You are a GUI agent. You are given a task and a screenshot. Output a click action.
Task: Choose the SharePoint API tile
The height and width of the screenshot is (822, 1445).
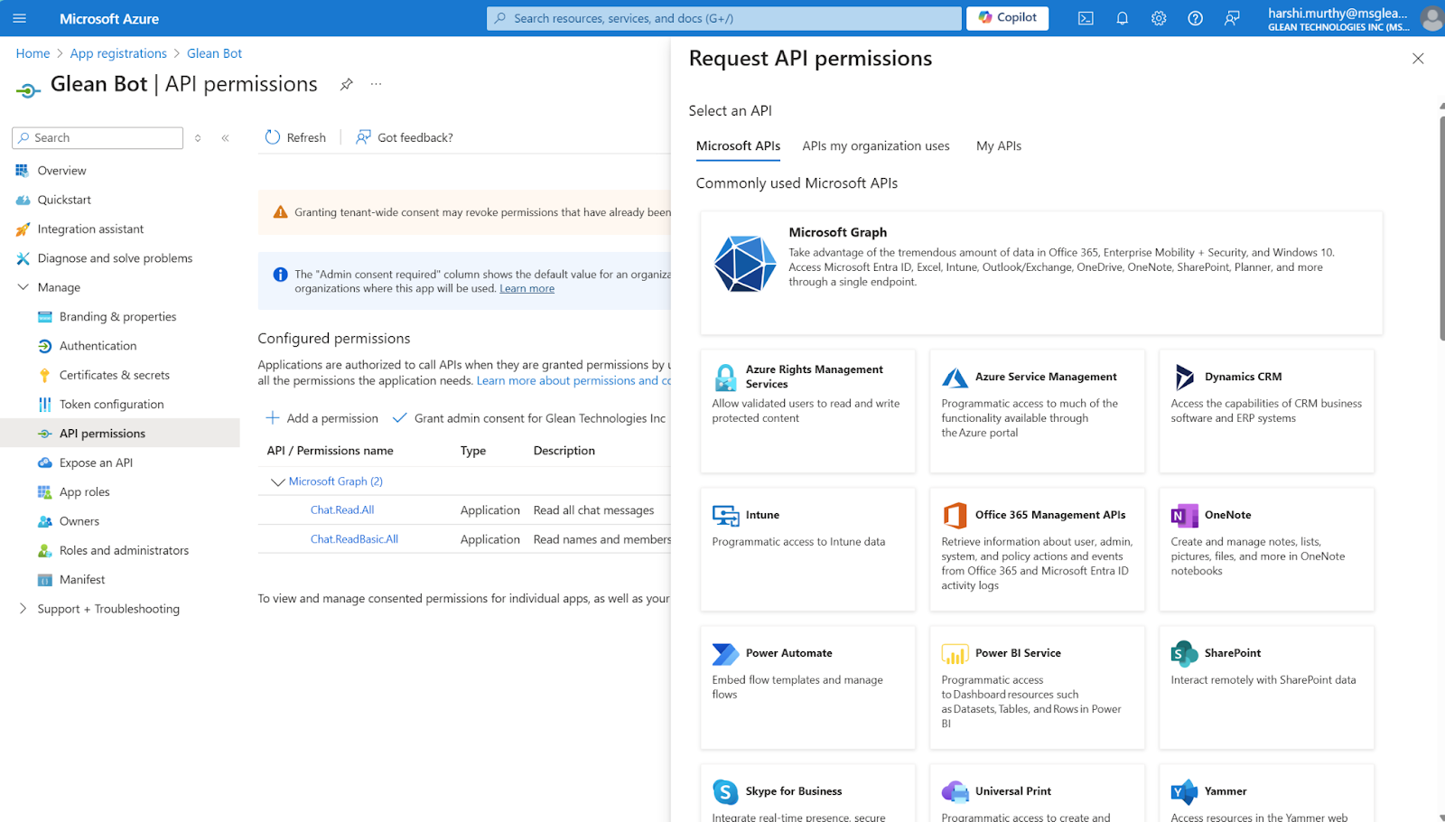click(x=1266, y=687)
